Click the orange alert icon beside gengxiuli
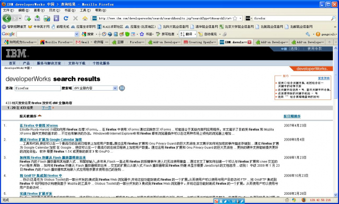The width and height of the screenshot is (339, 204). point(318,34)
